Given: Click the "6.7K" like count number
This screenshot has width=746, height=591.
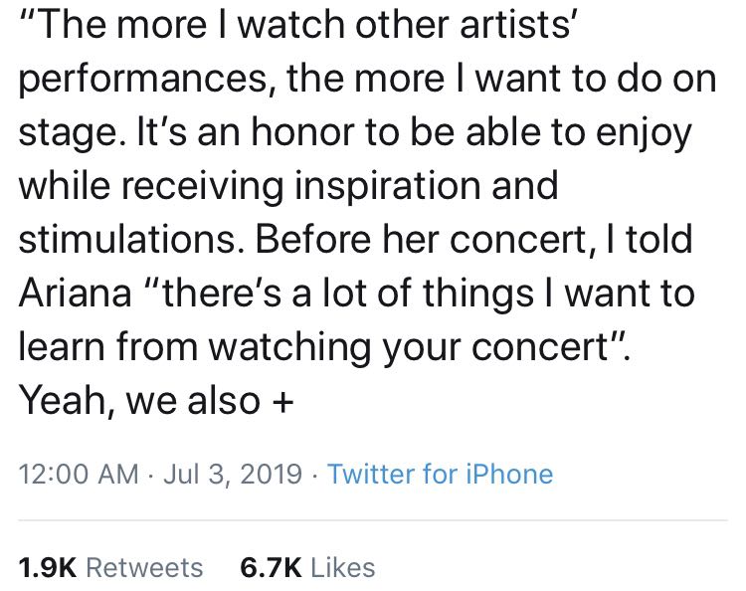Looking at the screenshot, I should click(271, 567).
